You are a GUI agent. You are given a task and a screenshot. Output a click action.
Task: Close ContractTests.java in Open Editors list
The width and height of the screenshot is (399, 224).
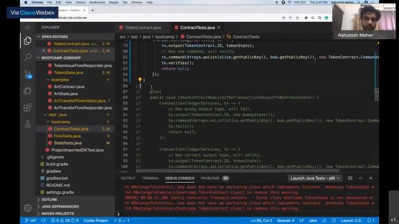pyautogui.click(x=44, y=51)
